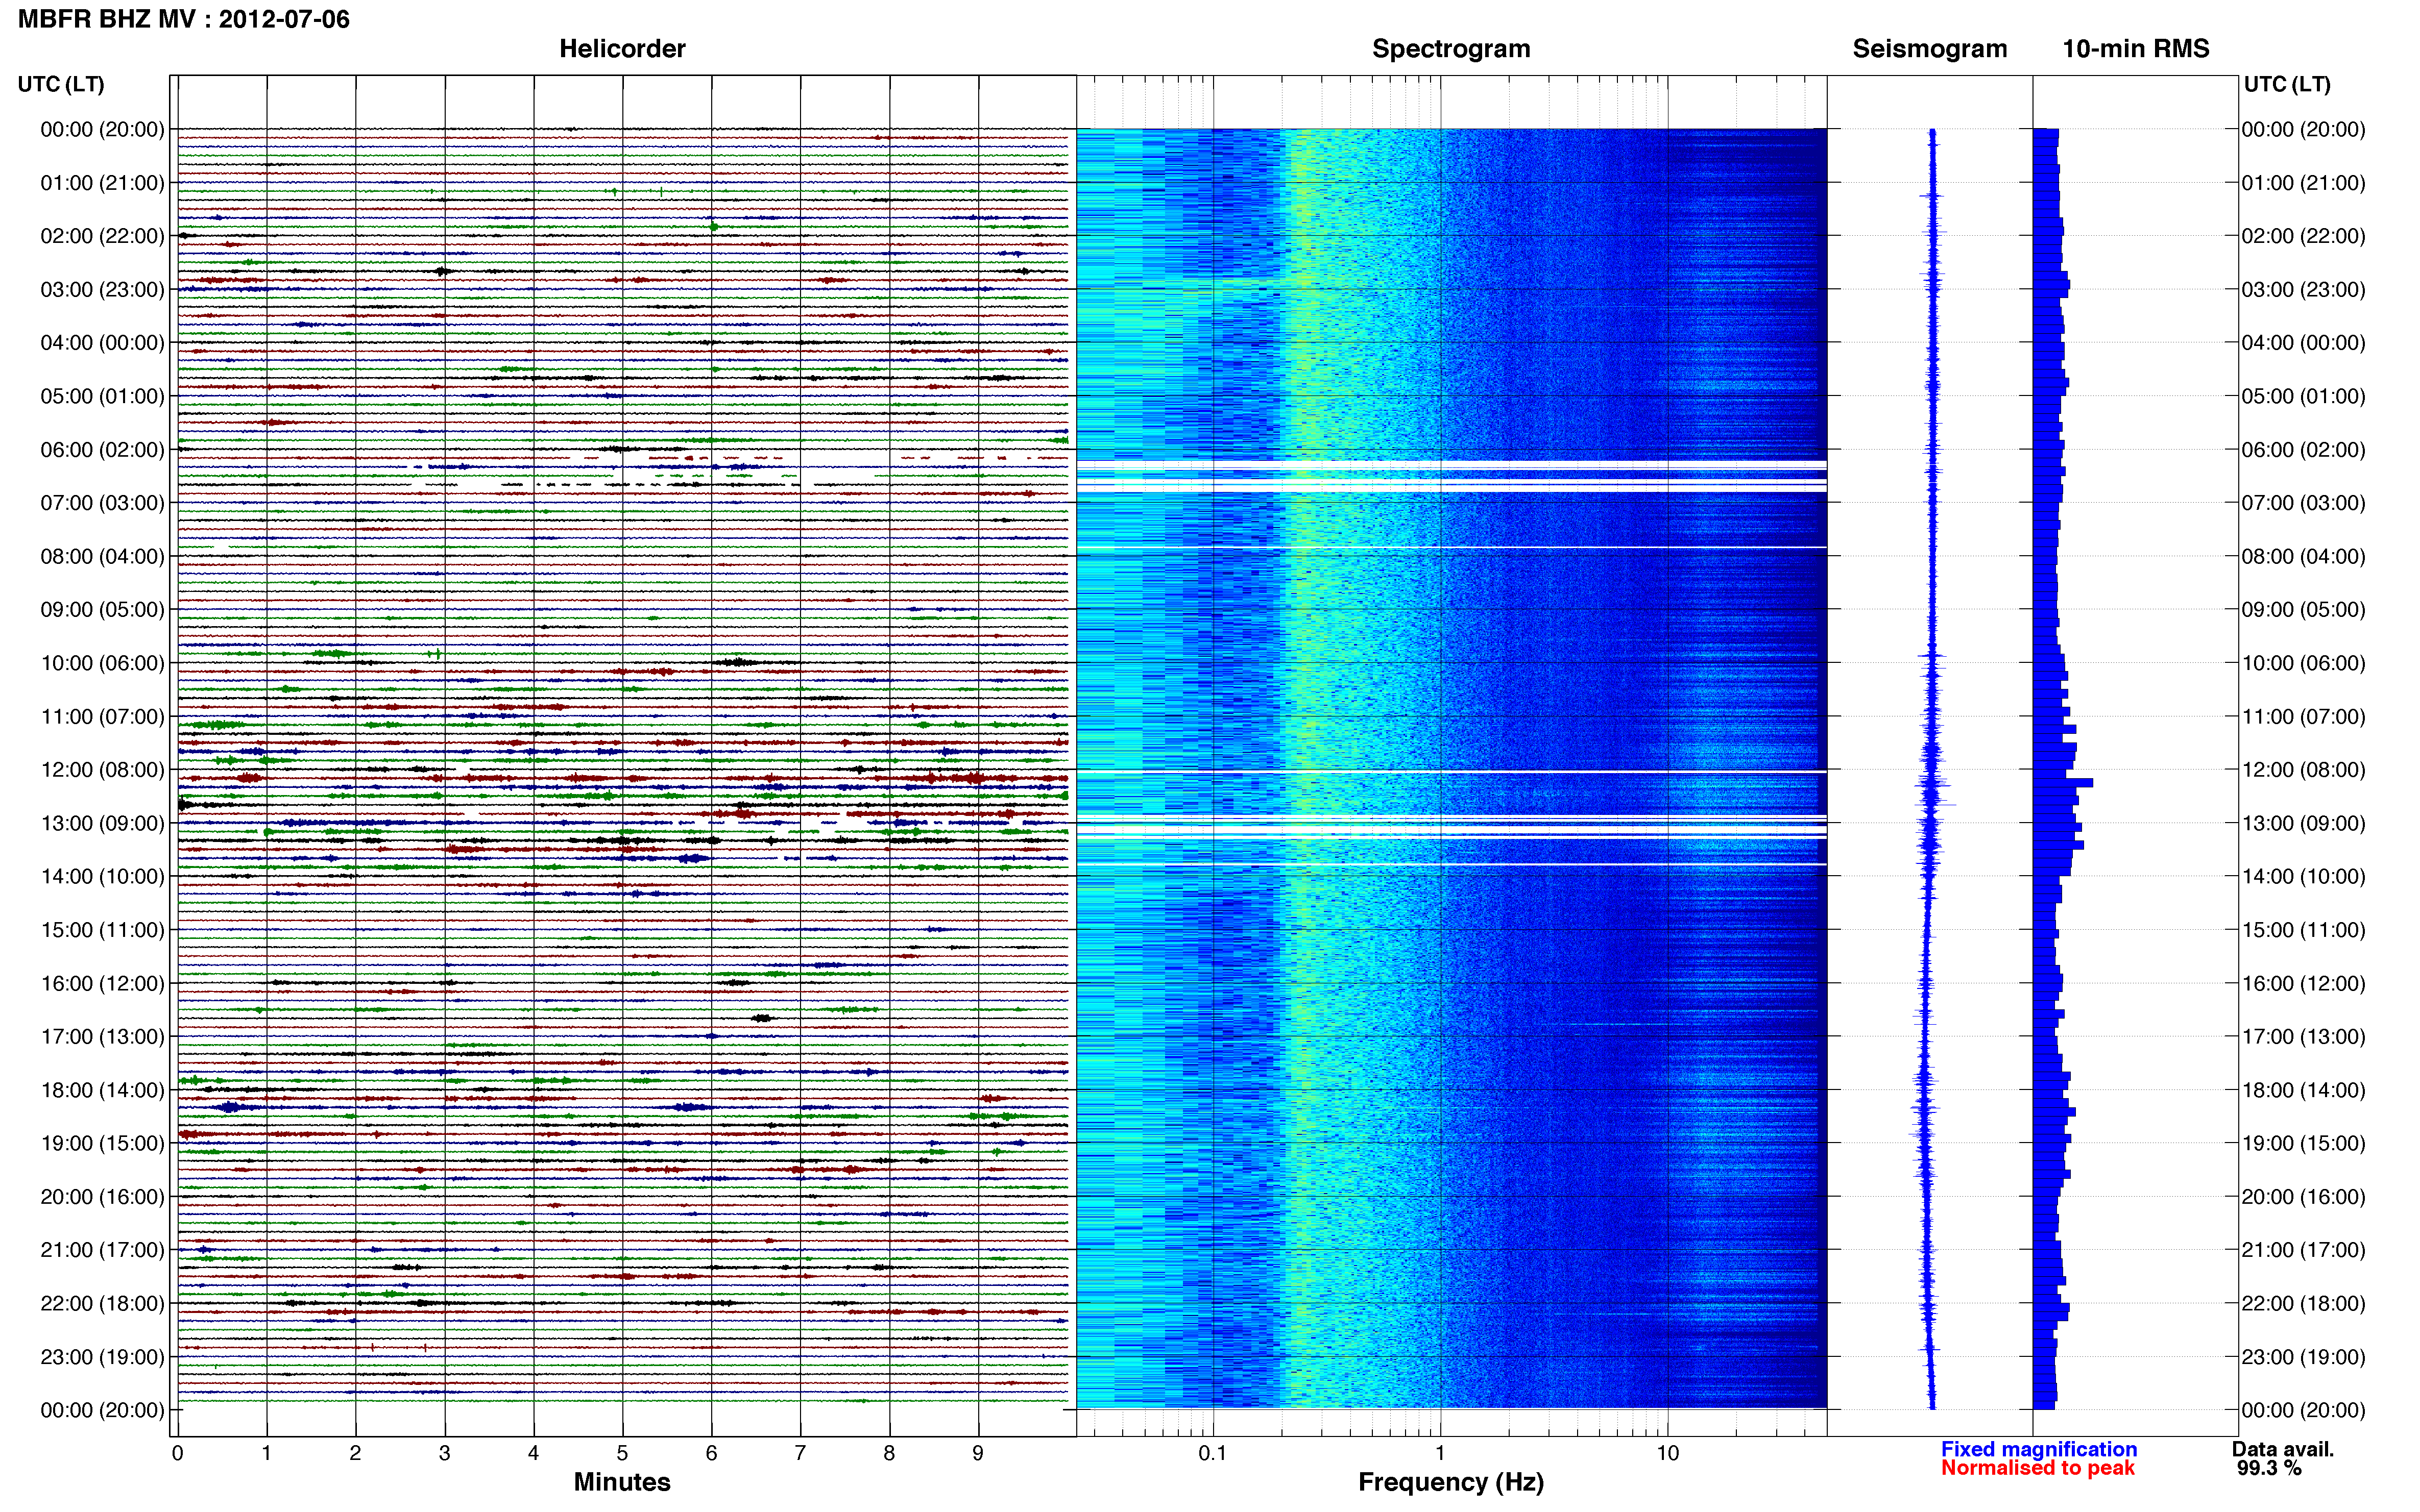Click right-axis time label '13:00 (09:00)'
This screenshot has height=1512, width=2420.
tap(2303, 823)
